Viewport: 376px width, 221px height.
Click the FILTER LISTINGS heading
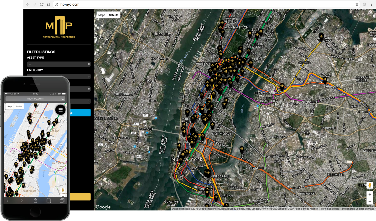pos(41,52)
